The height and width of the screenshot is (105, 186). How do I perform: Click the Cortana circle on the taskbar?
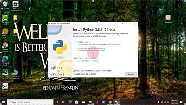[x=57, y=102]
